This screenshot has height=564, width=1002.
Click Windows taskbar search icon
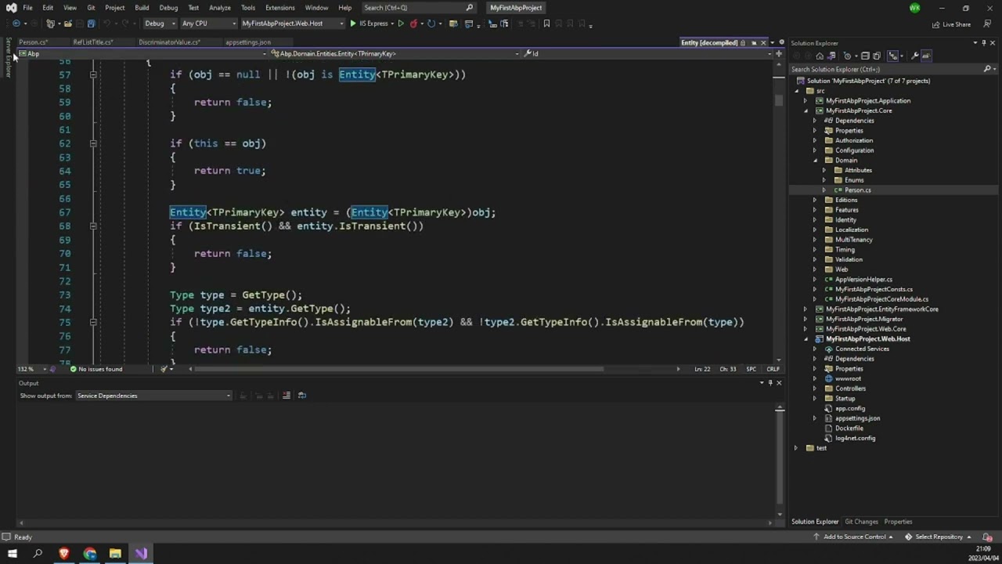(38, 554)
